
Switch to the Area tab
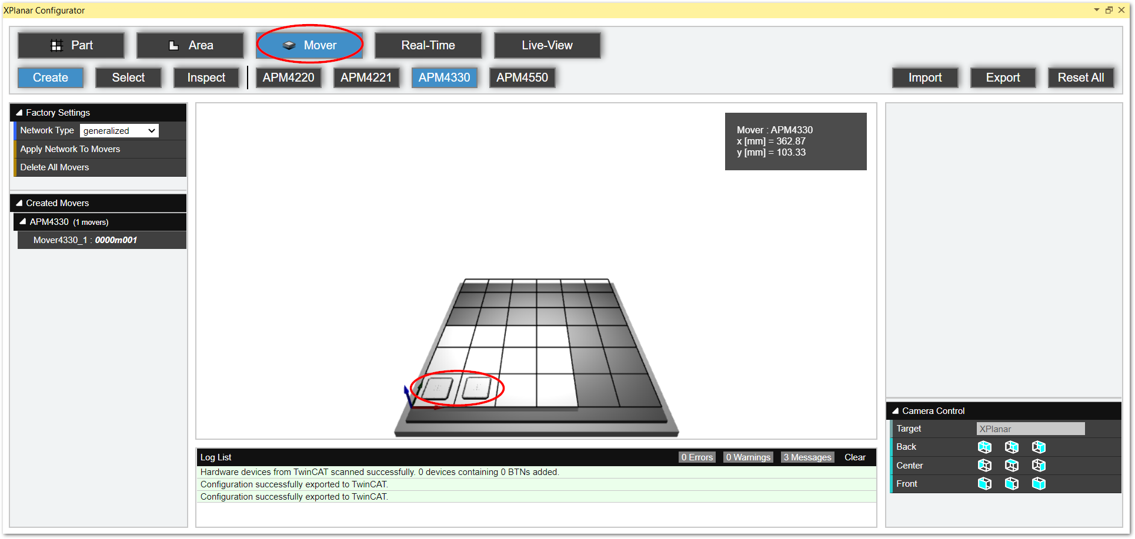[x=190, y=45]
